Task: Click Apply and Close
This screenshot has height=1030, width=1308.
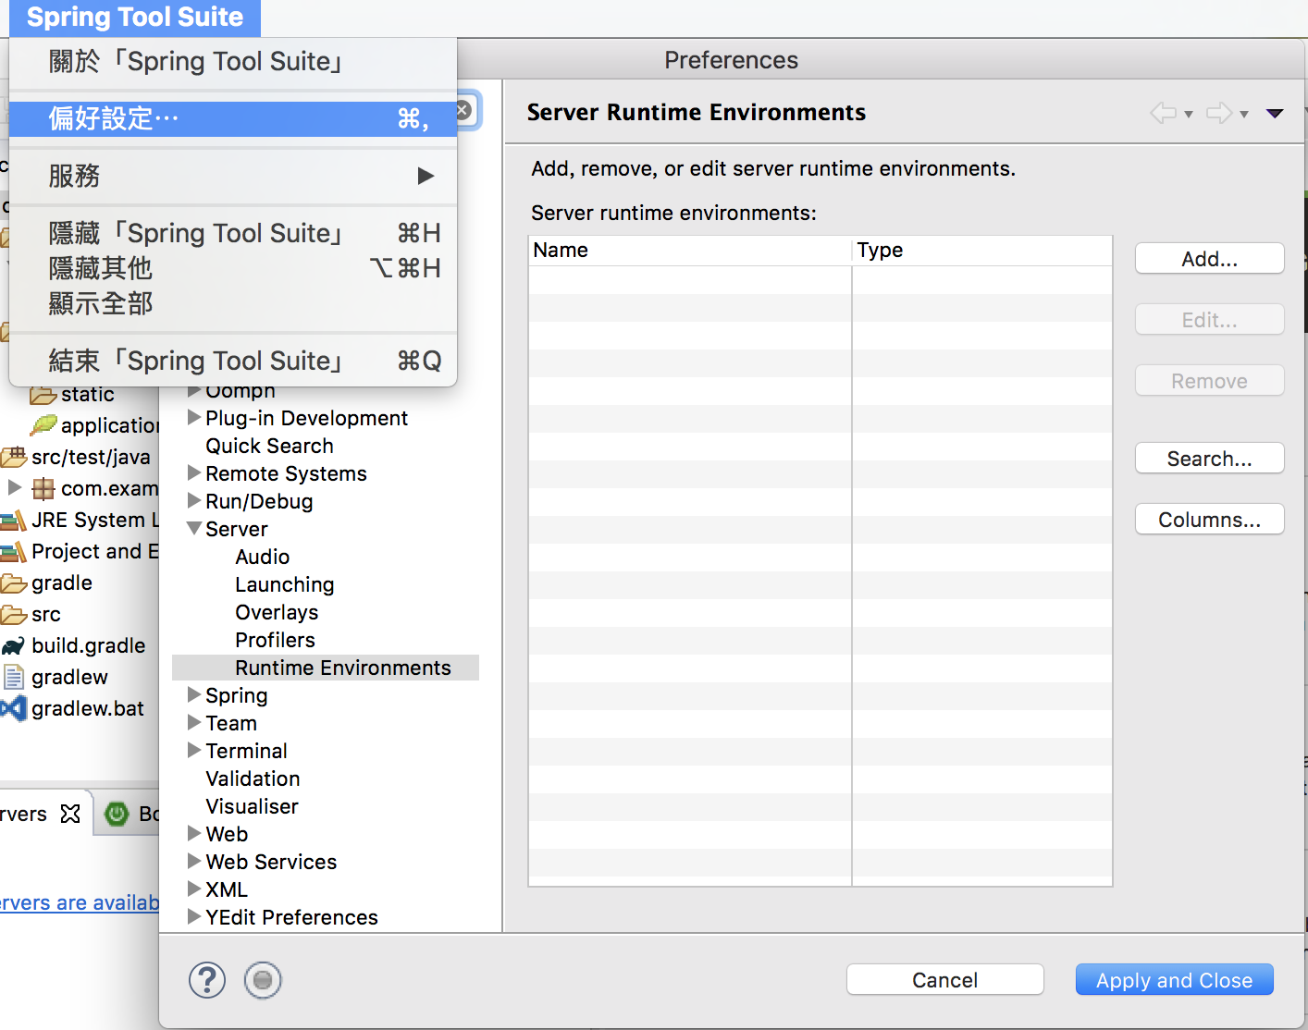Action: (1175, 980)
